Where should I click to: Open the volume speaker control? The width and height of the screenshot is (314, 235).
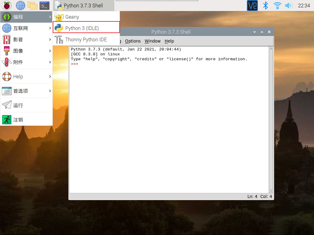point(289,6)
